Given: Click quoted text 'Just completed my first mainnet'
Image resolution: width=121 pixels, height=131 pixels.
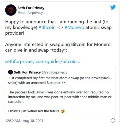Looking at the screenshot, I should (60, 80).
